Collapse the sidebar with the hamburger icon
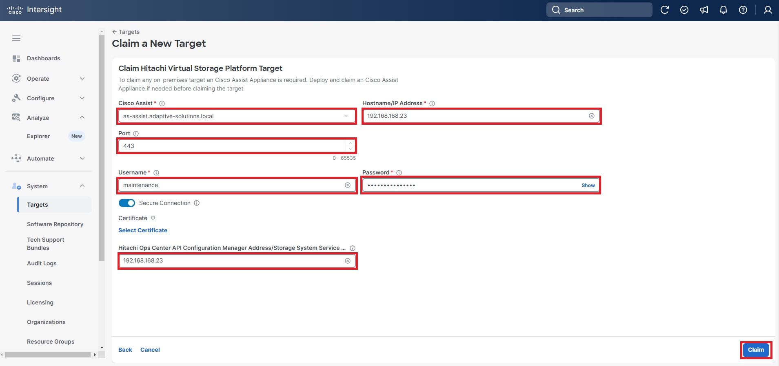Viewport: 779px width, 366px height. point(16,38)
